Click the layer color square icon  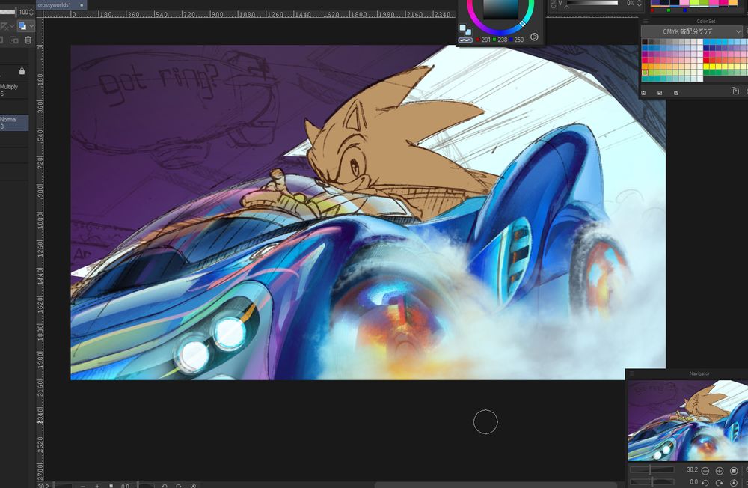[22, 25]
